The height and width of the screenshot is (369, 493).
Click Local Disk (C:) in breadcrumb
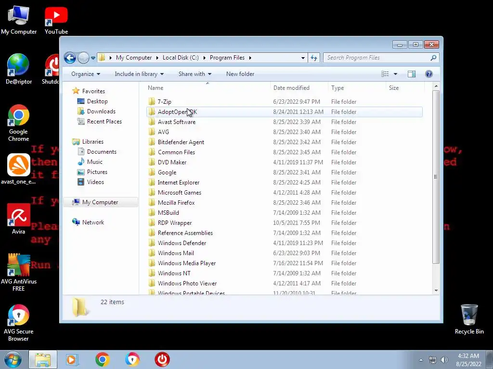point(181,58)
